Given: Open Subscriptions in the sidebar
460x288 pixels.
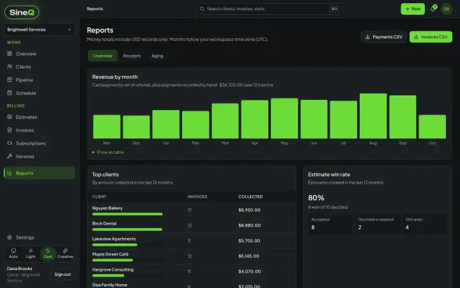Looking at the screenshot, I should pyautogui.click(x=40, y=143).
